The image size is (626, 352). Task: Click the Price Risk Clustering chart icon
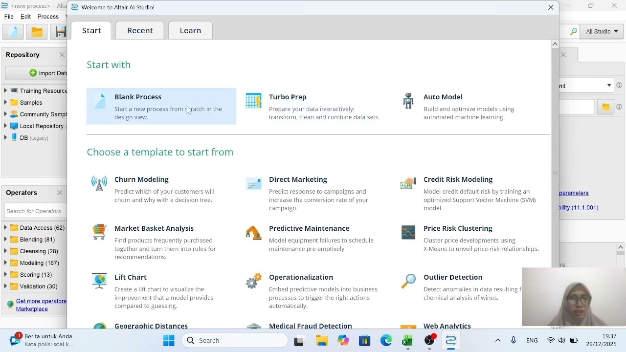coord(408,232)
